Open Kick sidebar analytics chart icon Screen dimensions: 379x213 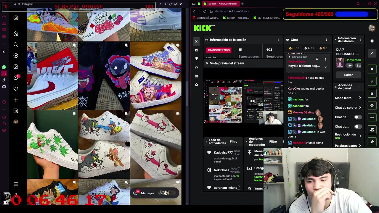(x=196, y=50)
